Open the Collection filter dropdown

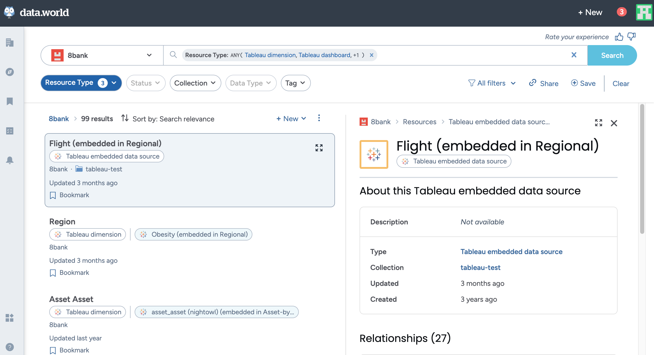pos(195,83)
